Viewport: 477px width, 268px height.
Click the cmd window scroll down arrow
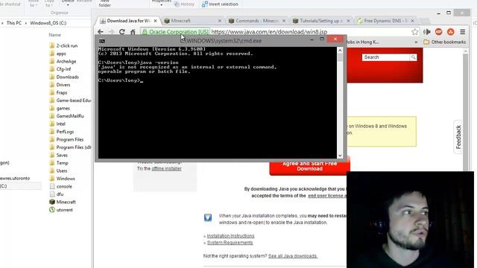(340, 156)
